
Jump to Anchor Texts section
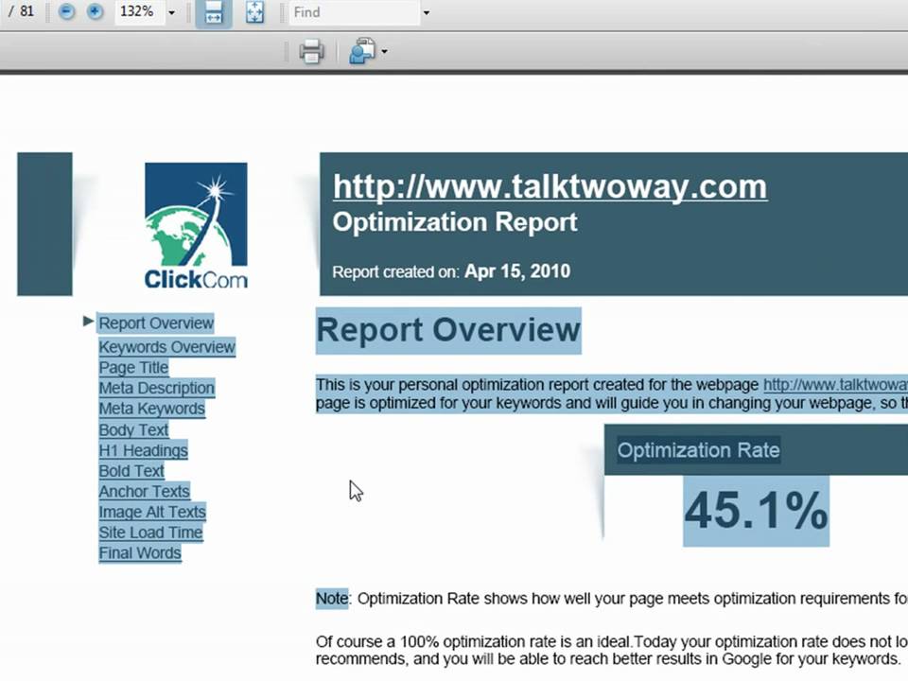(x=144, y=492)
